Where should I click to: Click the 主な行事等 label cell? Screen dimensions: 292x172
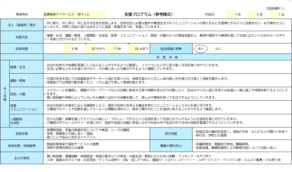[22, 158]
